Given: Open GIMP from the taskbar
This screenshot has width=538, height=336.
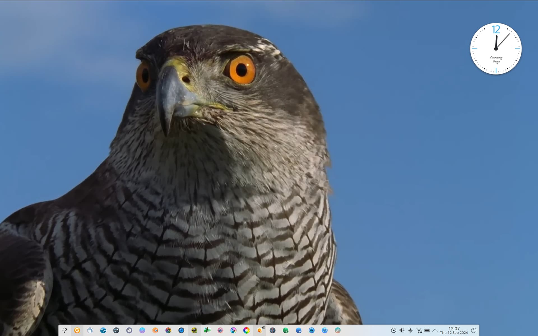Looking at the screenshot, I should [194, 330].
